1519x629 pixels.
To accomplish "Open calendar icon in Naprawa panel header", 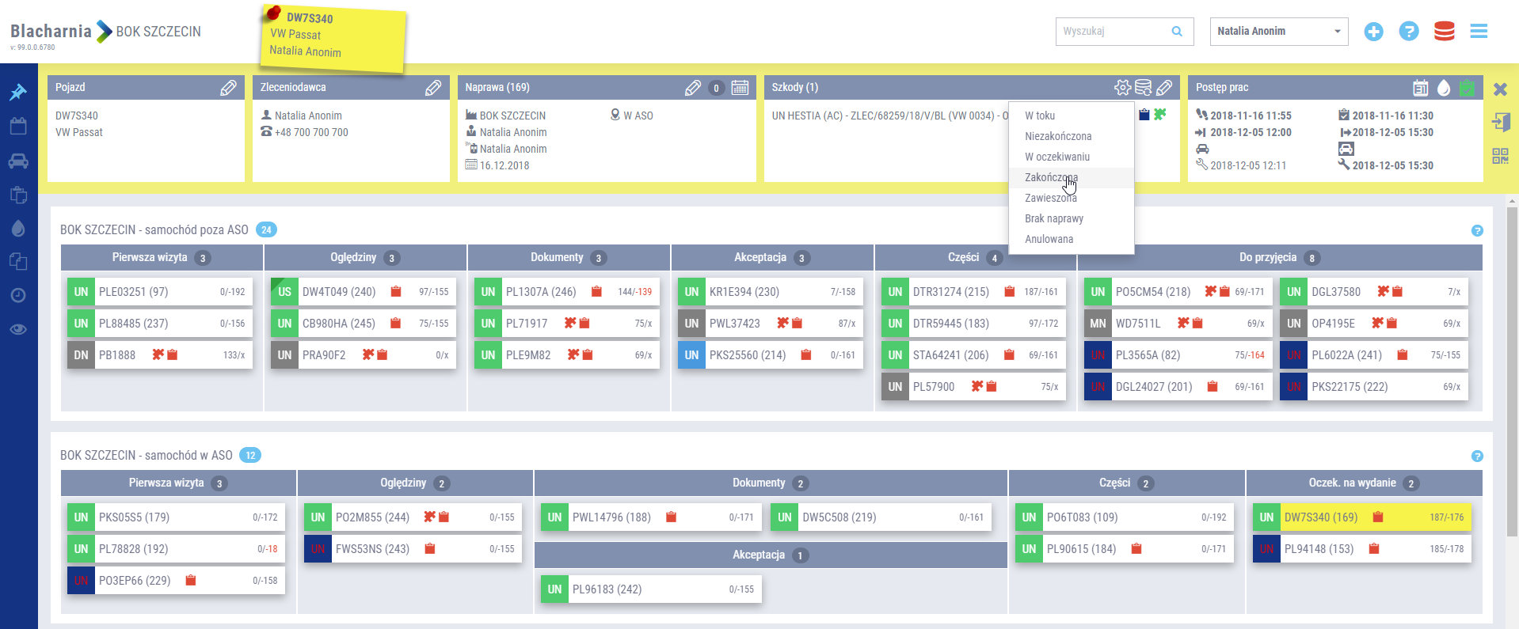I will (x=740, y=88).
